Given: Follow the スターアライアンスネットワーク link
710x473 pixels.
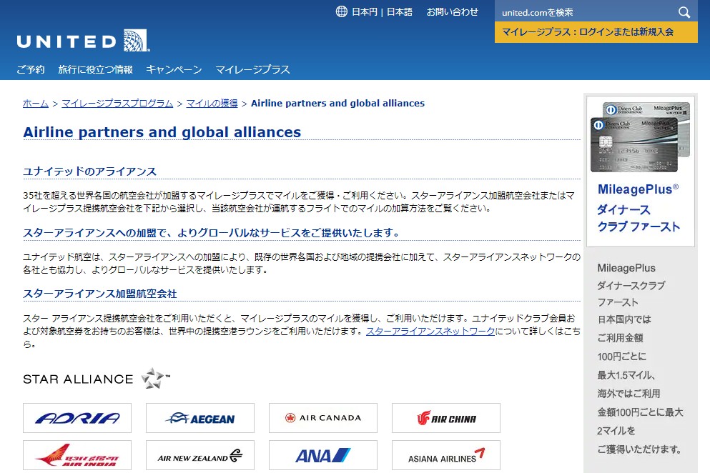Looking at the screenshot, I should click(x=430, y=332).
